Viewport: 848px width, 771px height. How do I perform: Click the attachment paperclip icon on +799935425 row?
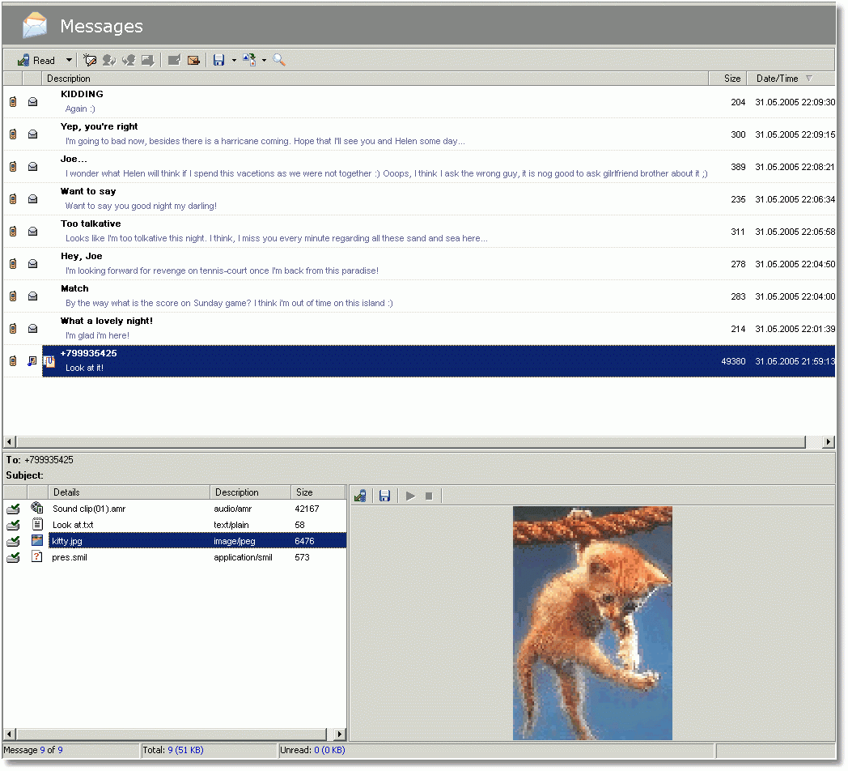pos(49,361)
